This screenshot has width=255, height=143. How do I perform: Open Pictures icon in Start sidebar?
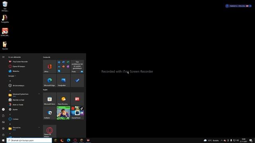[x=3, y=122]
